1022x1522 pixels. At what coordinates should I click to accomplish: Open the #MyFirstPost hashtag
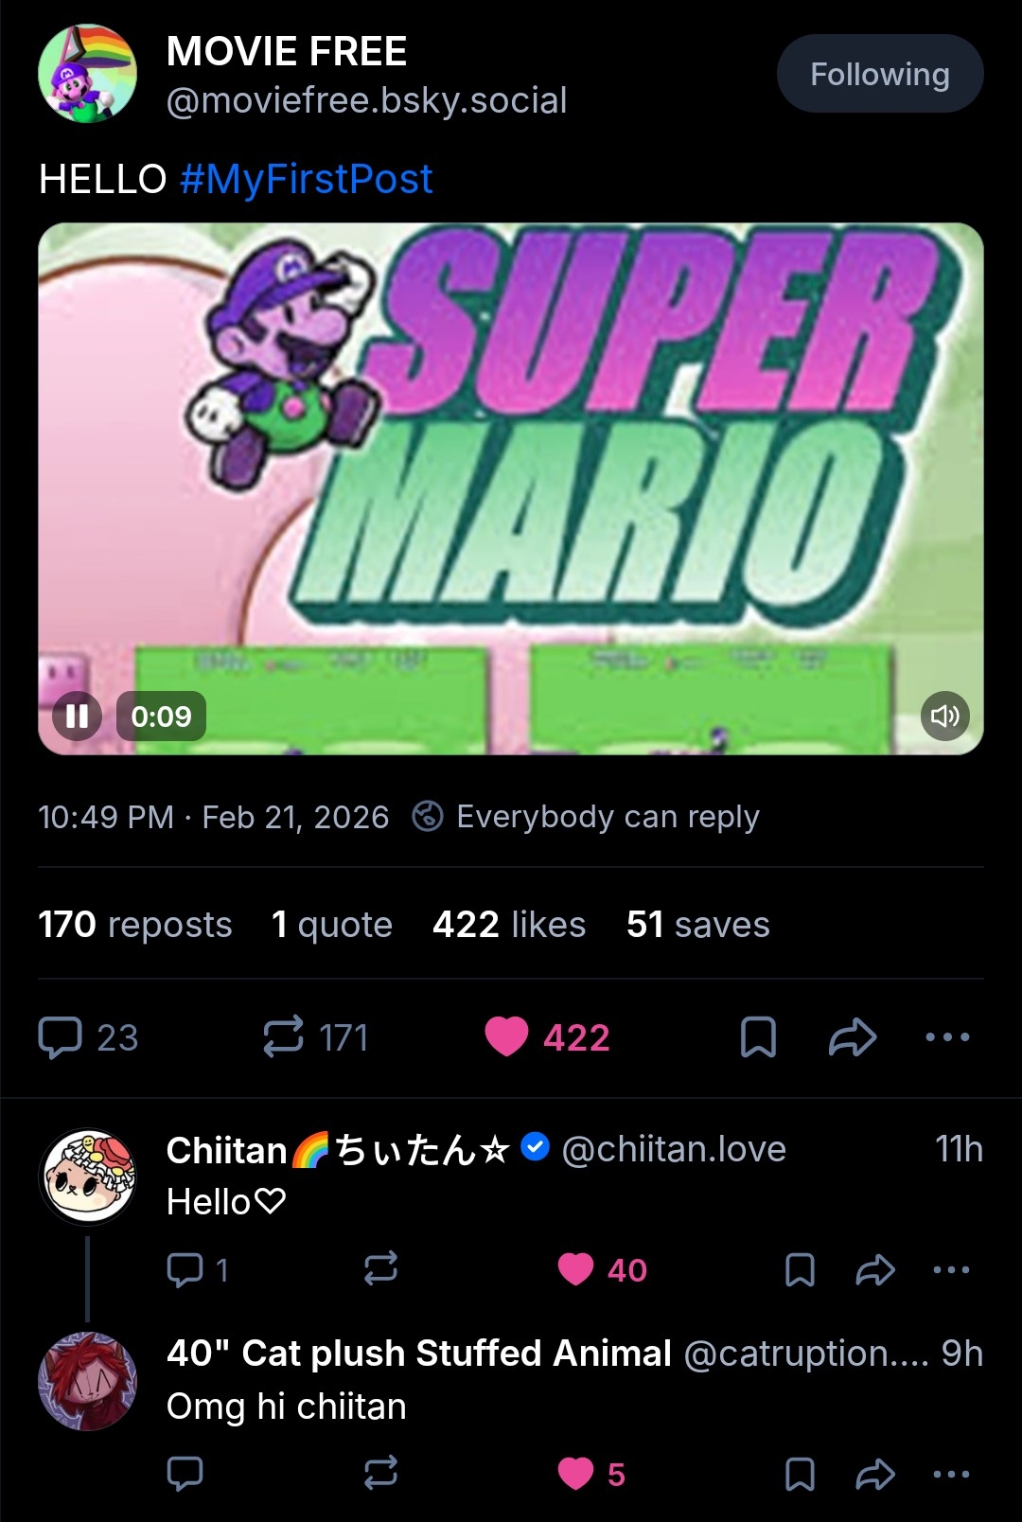click(306, 179)
